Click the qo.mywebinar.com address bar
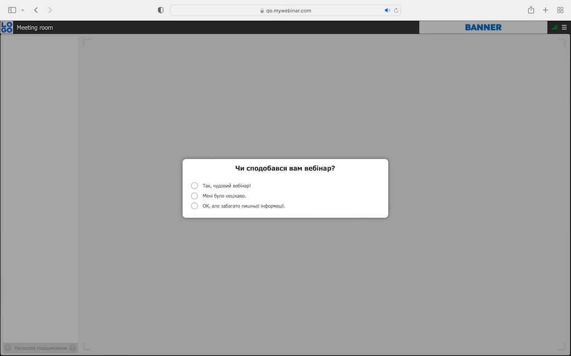Viewport: 571px width, 356px height. tap(285, 10)
